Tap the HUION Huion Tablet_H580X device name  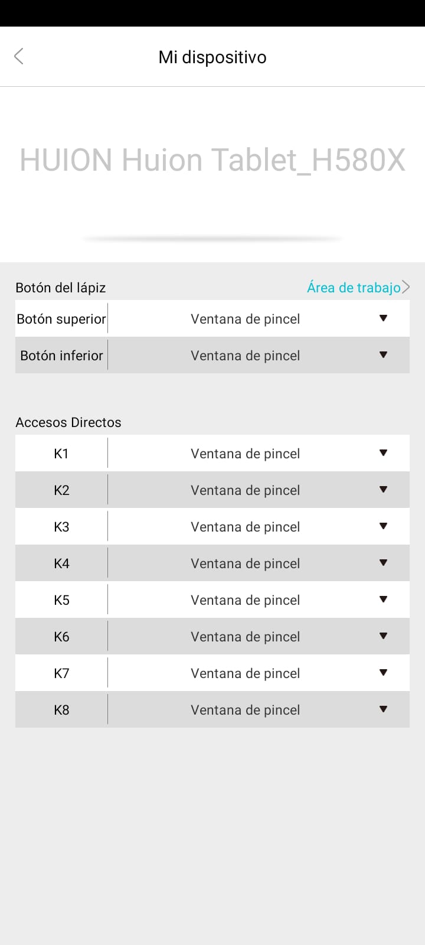click(x=212, y=160)
